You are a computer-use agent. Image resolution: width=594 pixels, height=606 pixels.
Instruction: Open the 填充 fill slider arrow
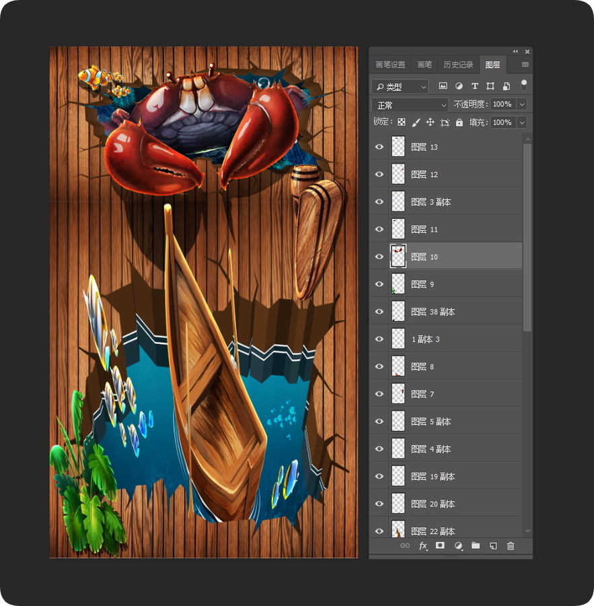tap(522, 123)
